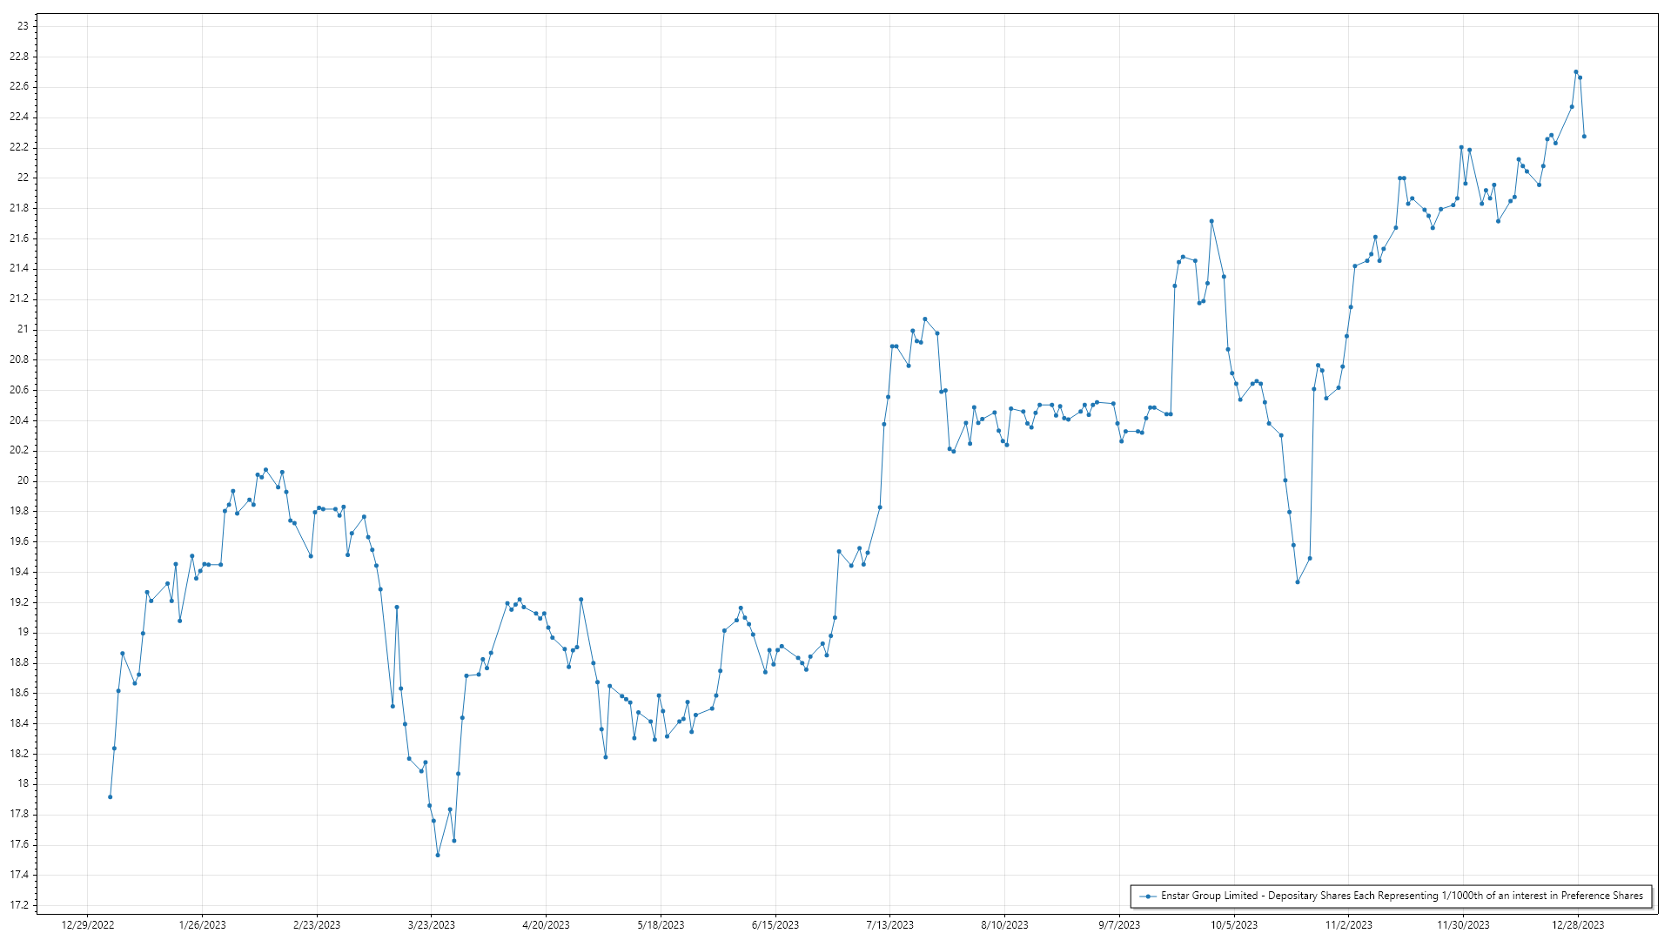Click the 3/23/2023 x-axis date label
The height and width of the screenshot is (940, 1671).
432,925
